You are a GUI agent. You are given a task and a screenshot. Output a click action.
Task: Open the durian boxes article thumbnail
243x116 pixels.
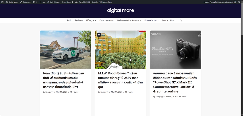[120, 49]
